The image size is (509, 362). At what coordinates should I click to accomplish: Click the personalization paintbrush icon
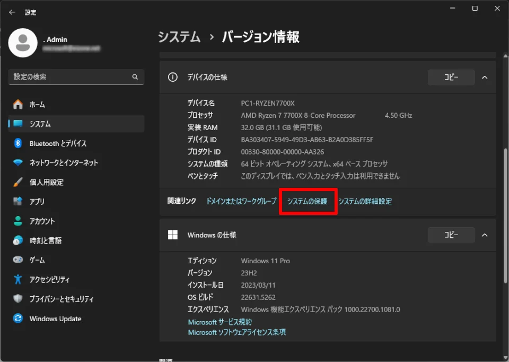tap(18, 182)
